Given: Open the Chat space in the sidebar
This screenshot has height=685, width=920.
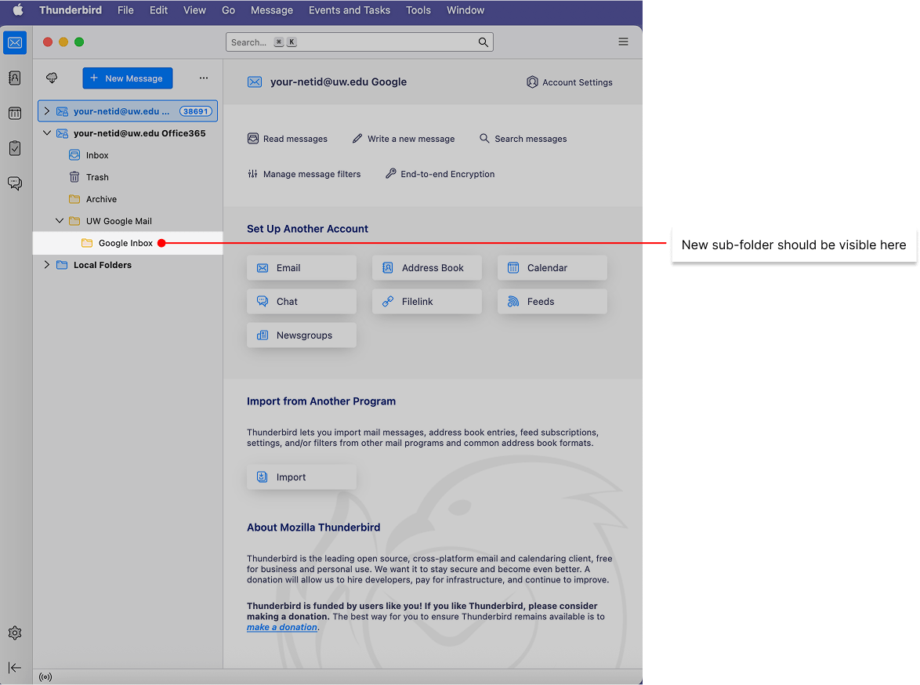Looking at the screenshot, I should click(x=14, y=183).
